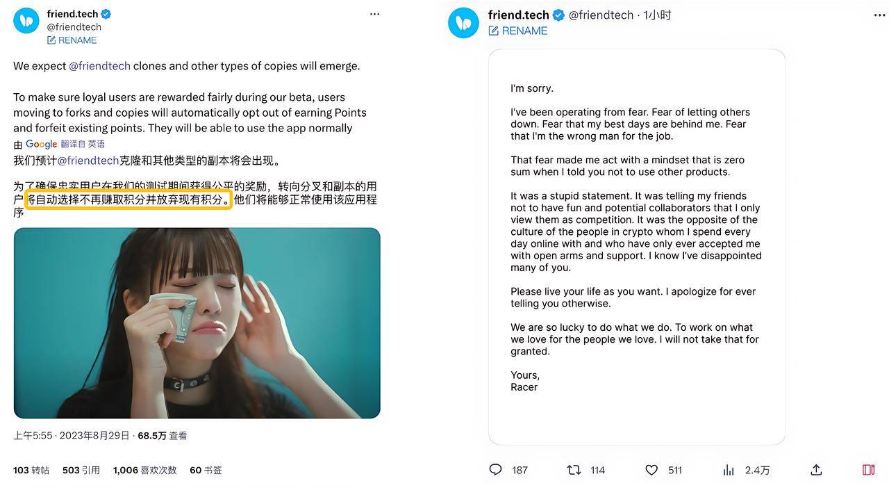Click the verified badge on the left tweet

point(106,14)
